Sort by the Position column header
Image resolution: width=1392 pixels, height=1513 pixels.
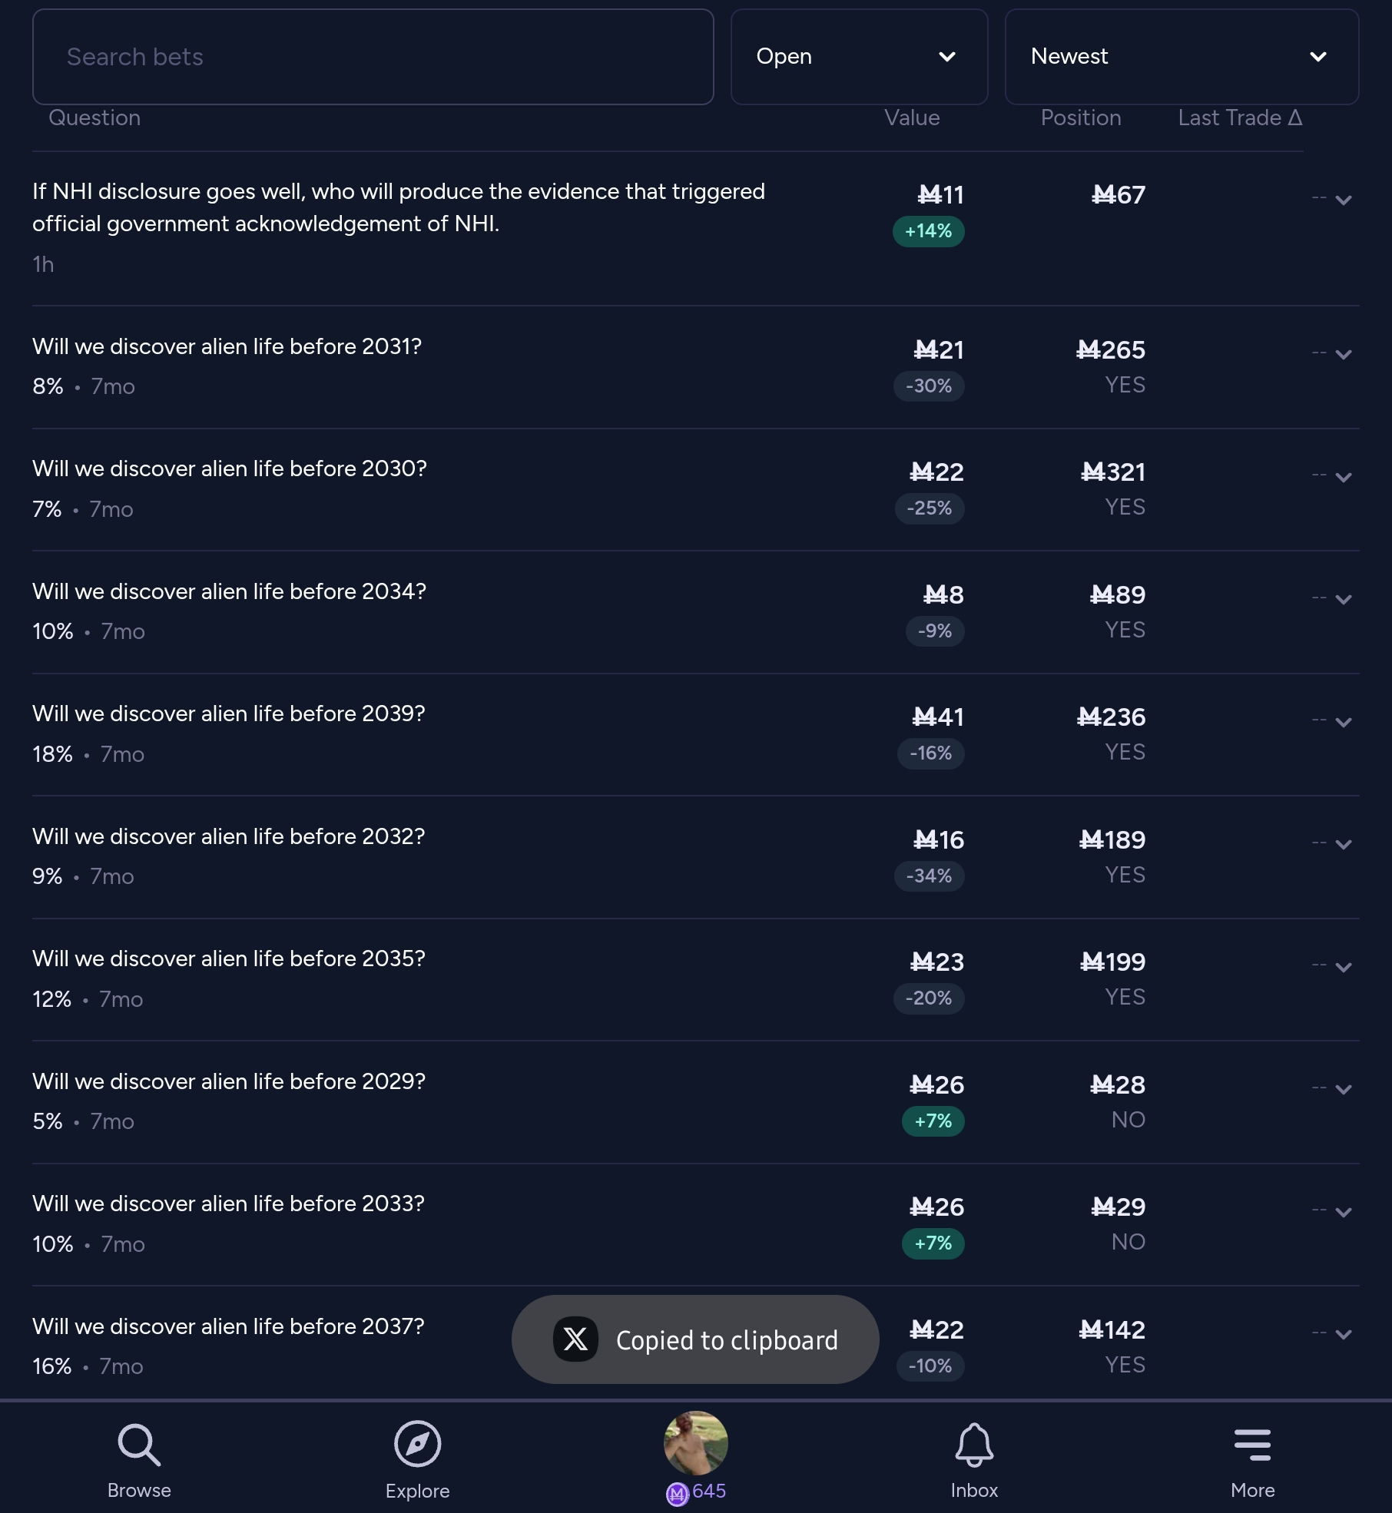point(1080,118)
